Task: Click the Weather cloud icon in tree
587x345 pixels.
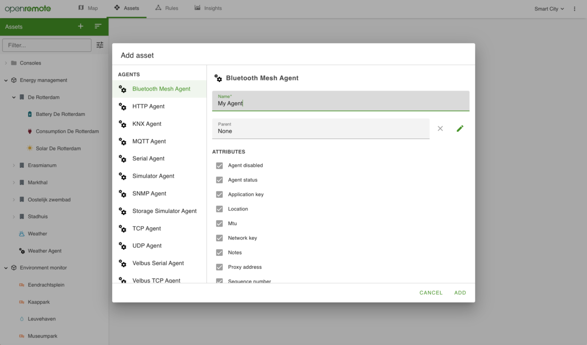Action: click(x=22, y=233)
